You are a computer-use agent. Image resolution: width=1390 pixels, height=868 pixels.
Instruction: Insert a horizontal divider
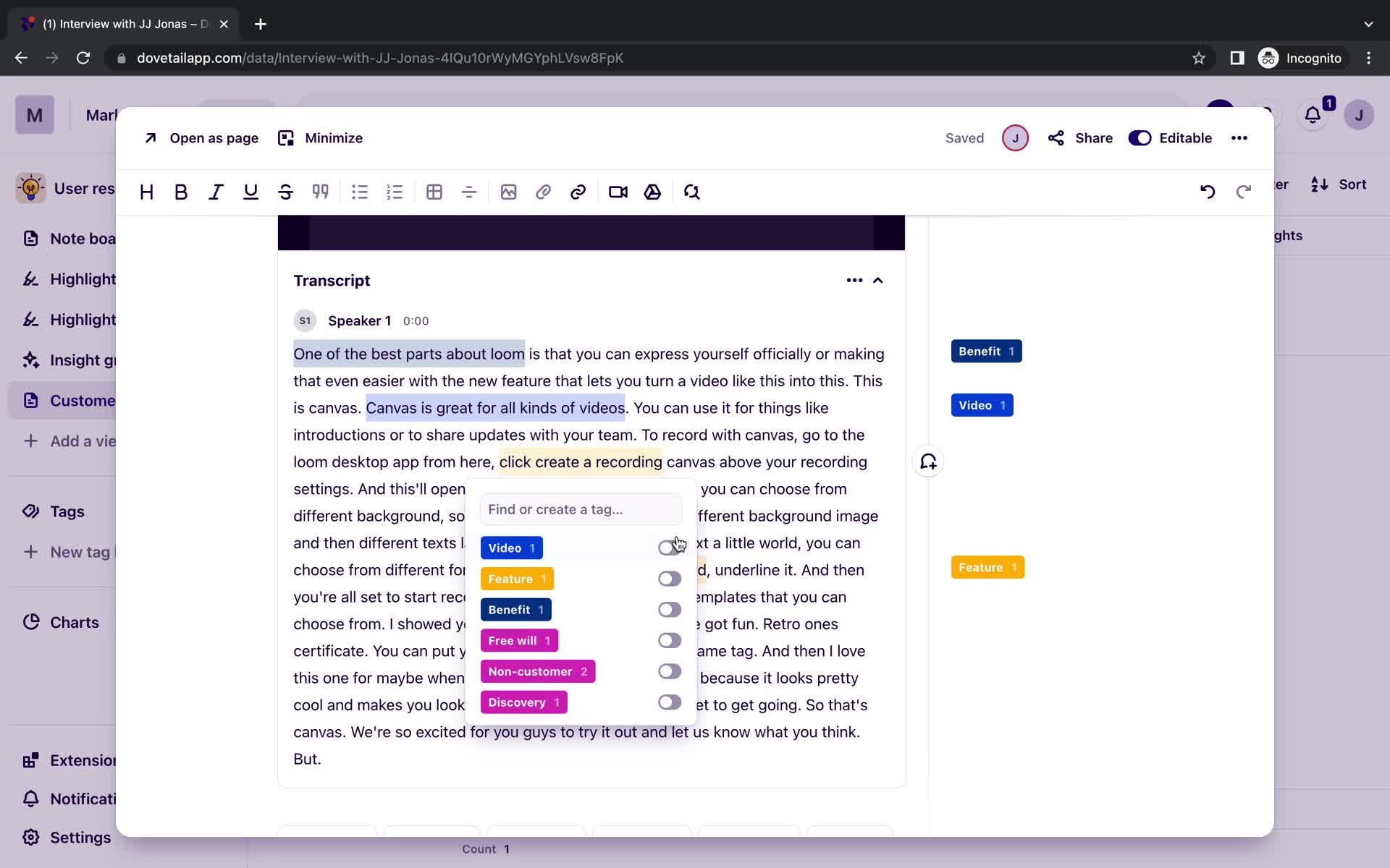point(469,192)
